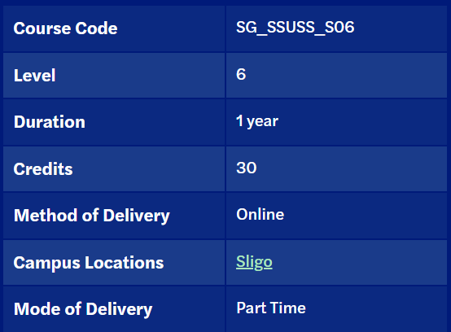
Task: Open the Sligo campus link
Action: click(x=254, y=262)
